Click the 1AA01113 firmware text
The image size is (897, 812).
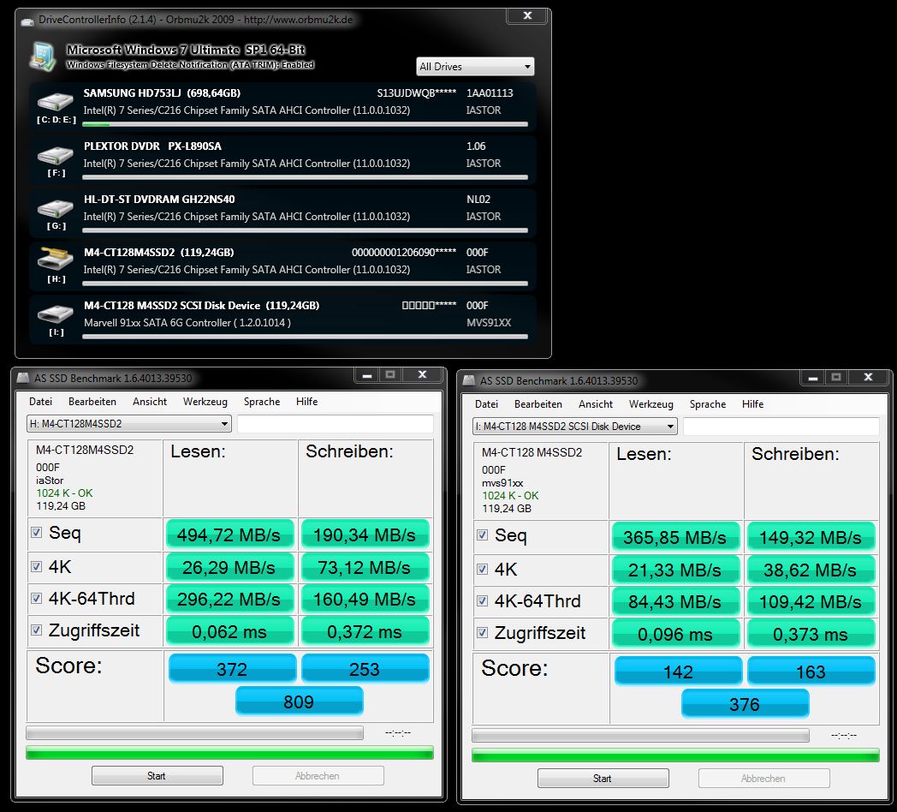(490, 93)
